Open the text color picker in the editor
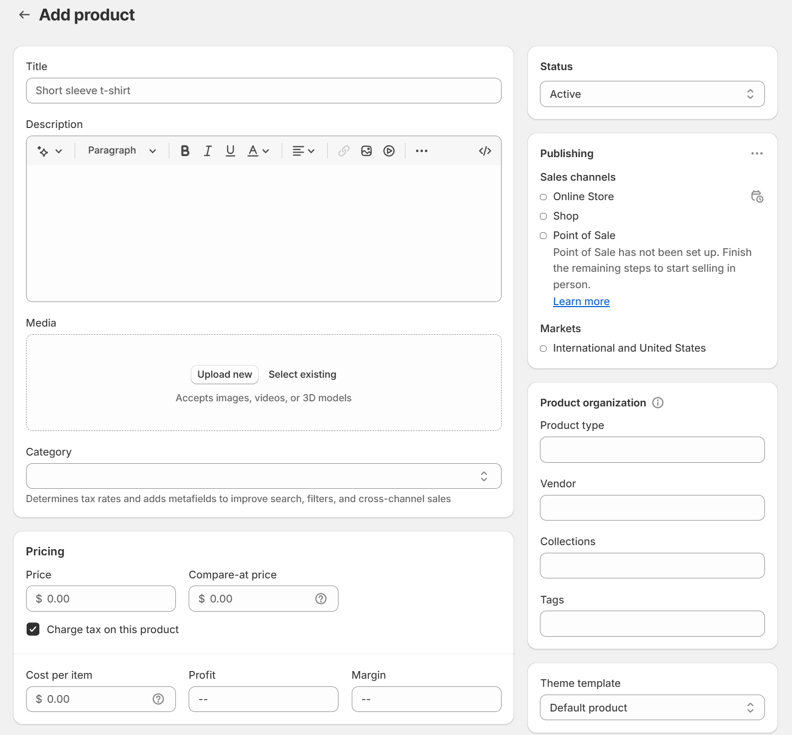The width and height of the screenshot is (792, 735). pos(258,150)
